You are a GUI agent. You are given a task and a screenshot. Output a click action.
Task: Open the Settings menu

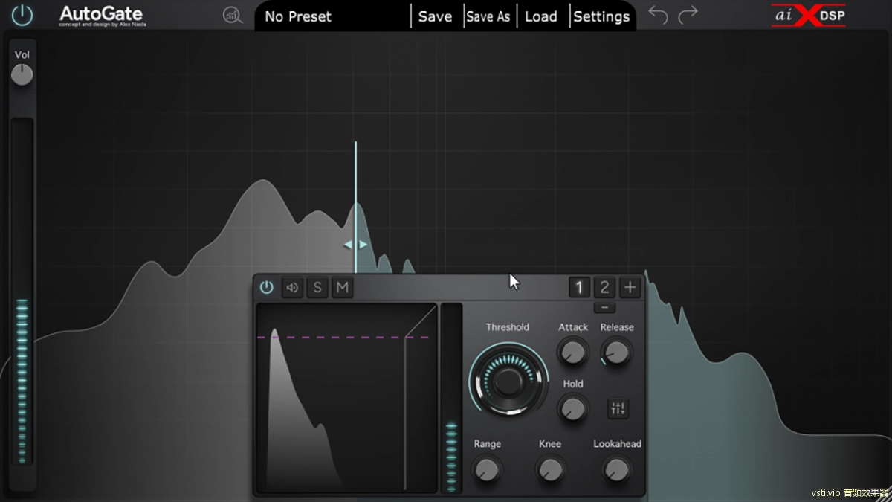pyautogui.click(x=601, y=16)
